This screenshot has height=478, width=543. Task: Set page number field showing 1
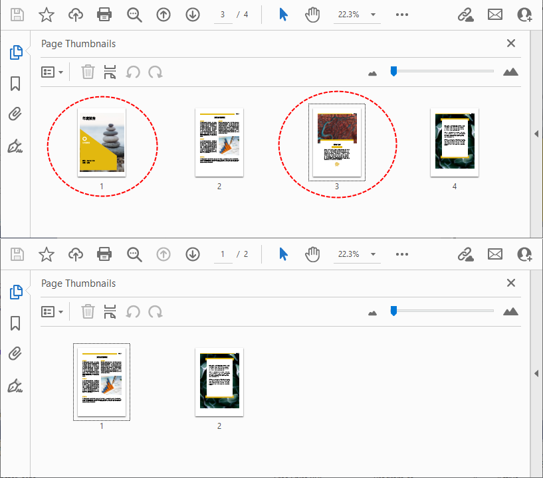(223, 254)
